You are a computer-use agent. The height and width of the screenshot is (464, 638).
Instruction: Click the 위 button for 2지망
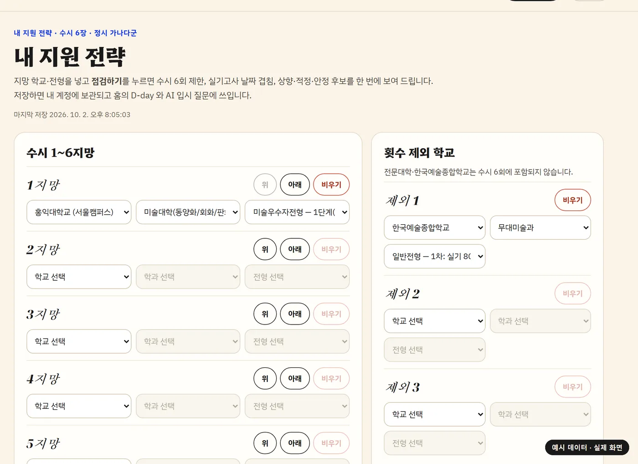pyautogui.click(x=265, y=249)
